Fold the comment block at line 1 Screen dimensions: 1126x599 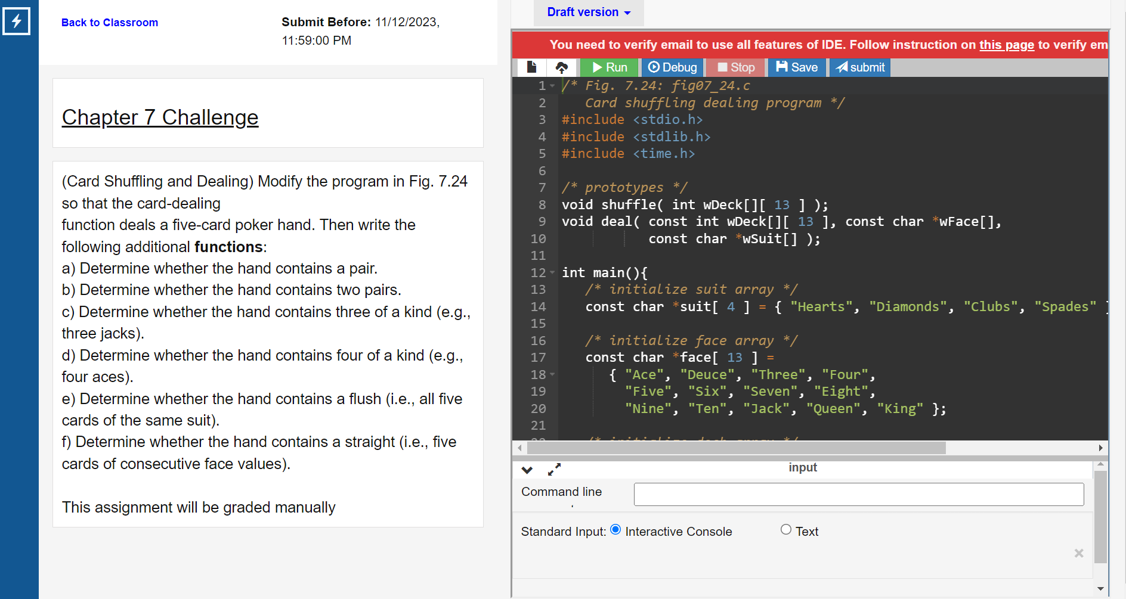click(552, 86)
